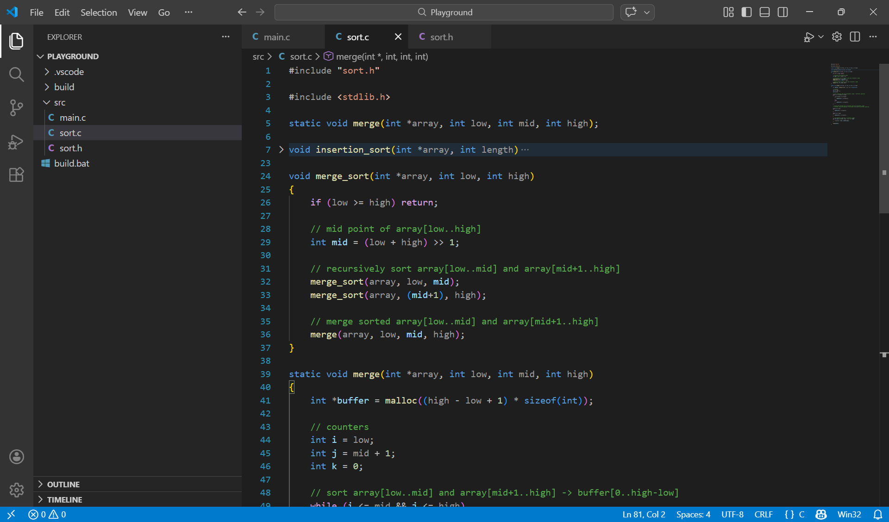Toggle the secondary side bar
The width and height of the screenshot is (889, 522).
pyautogui.click(x=783, y=12)
